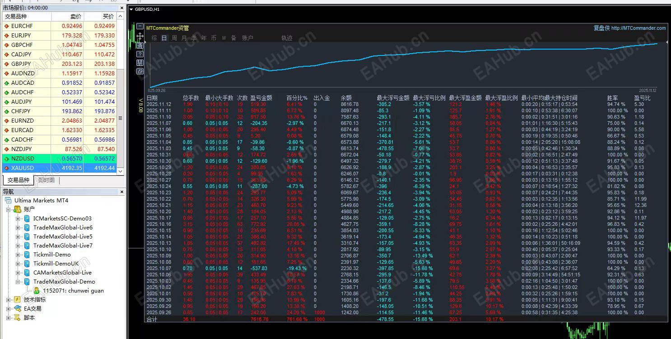Click the 合计 total row label
This screenshot has height=339, width=671.
pos(152,319)
